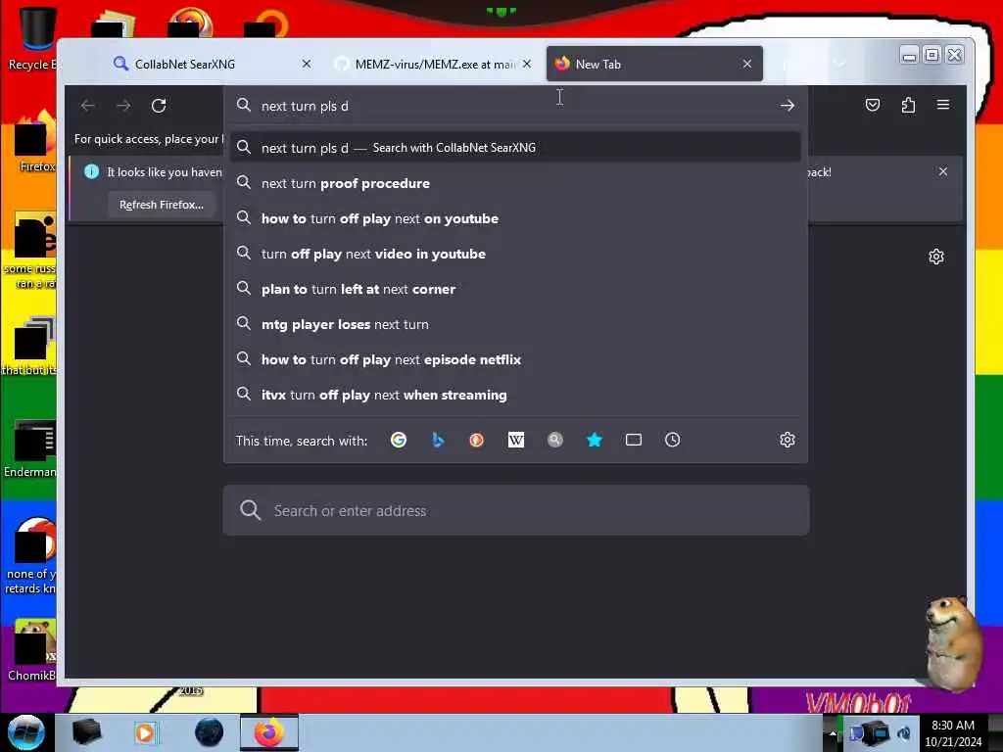Close the MEMZ-virus tab

(526, 64)
